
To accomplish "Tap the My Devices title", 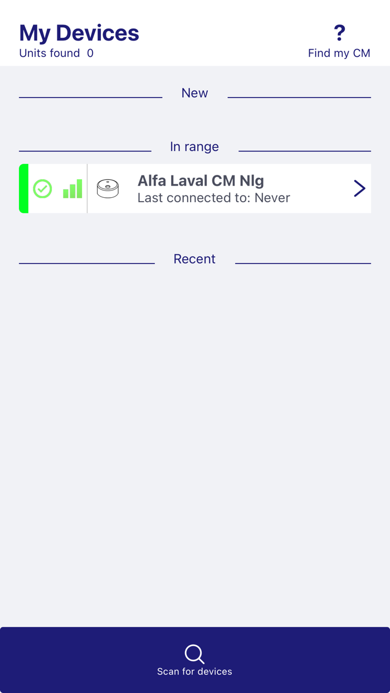I will [79, 33].
